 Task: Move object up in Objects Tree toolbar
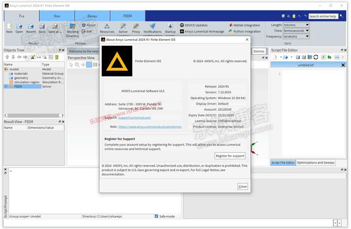coord(7,57)
